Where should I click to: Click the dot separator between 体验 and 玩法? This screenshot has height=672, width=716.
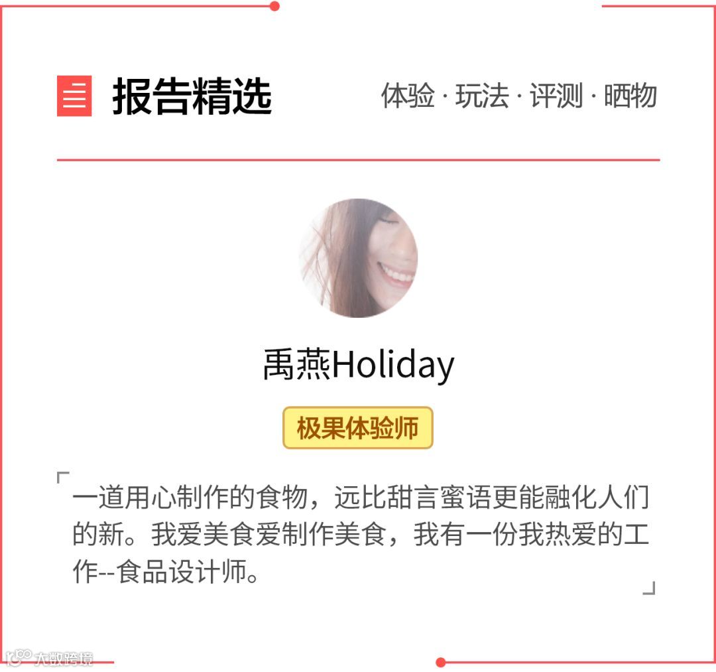point(446,96)
